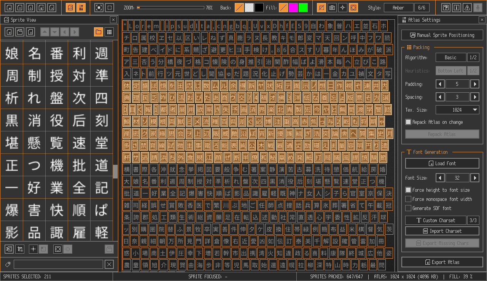Screen dimensions: 487x281
Task: Switch Sprite View to grid layout icon
Action: (109, 32)
